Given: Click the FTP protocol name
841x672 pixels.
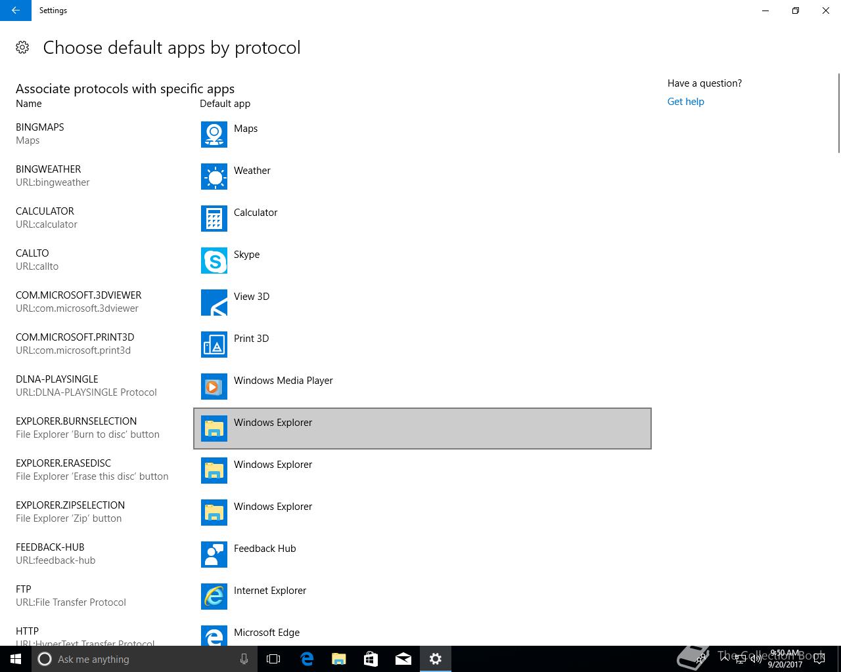Looking at the screenshot, I should (x=24, y=589).
